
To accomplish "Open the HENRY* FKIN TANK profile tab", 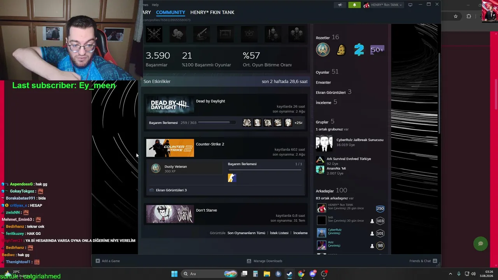I will [212, 12].
